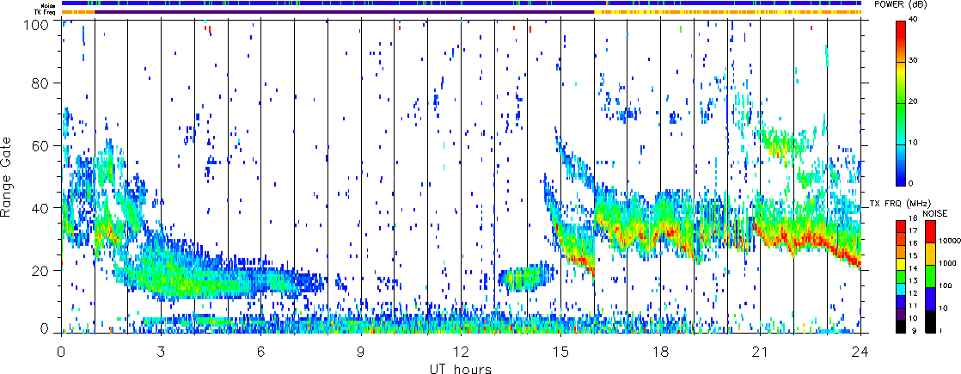Screen dimensions: 961x374
Task: Pick the green segment of NOISE colorbar
Action: tap(929, 275)
